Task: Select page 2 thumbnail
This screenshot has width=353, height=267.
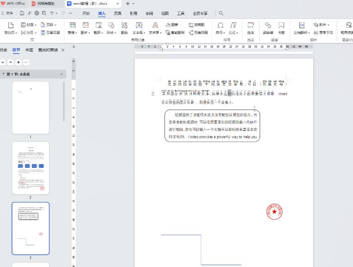Action: 31,168
